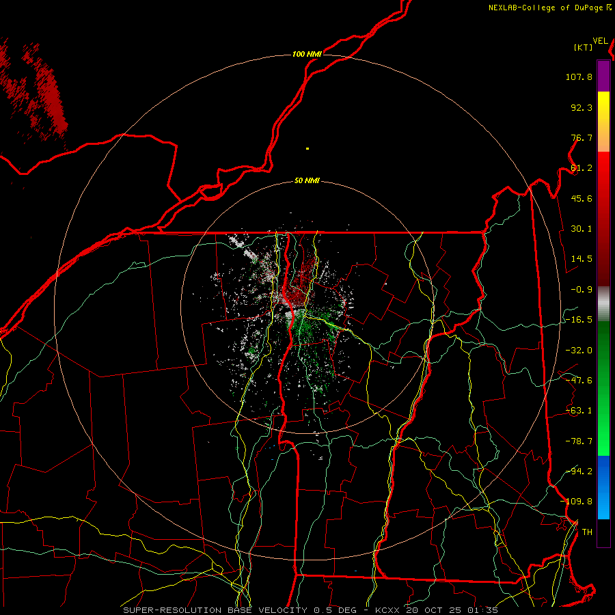This screenshot has height=615, width=615.
Task: Click the TH legend label
Action: click(587, 532)
